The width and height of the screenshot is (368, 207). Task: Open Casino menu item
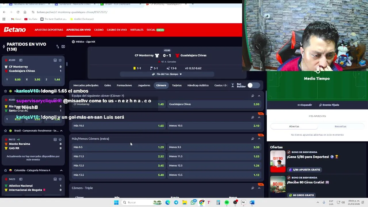(99, 30)
